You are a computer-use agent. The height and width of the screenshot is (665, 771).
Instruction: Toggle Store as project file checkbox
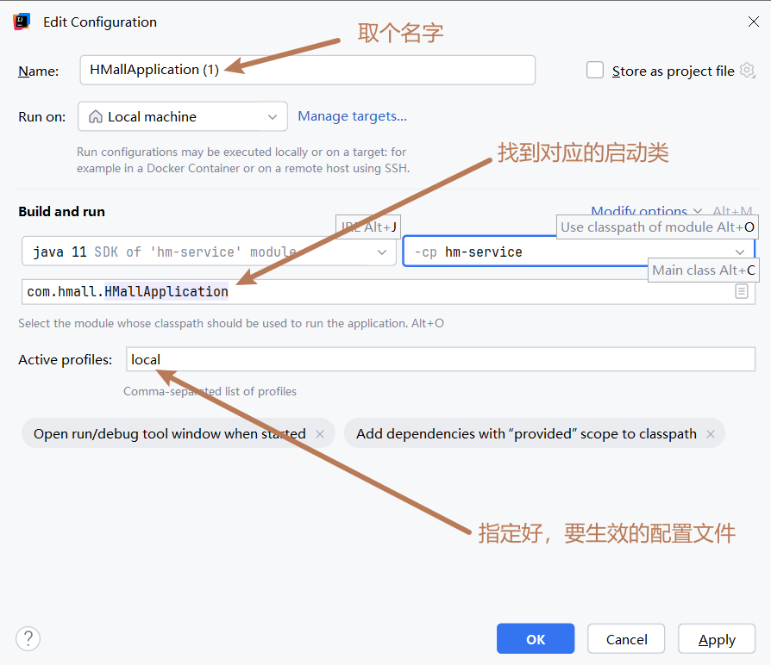coord(595,71)
